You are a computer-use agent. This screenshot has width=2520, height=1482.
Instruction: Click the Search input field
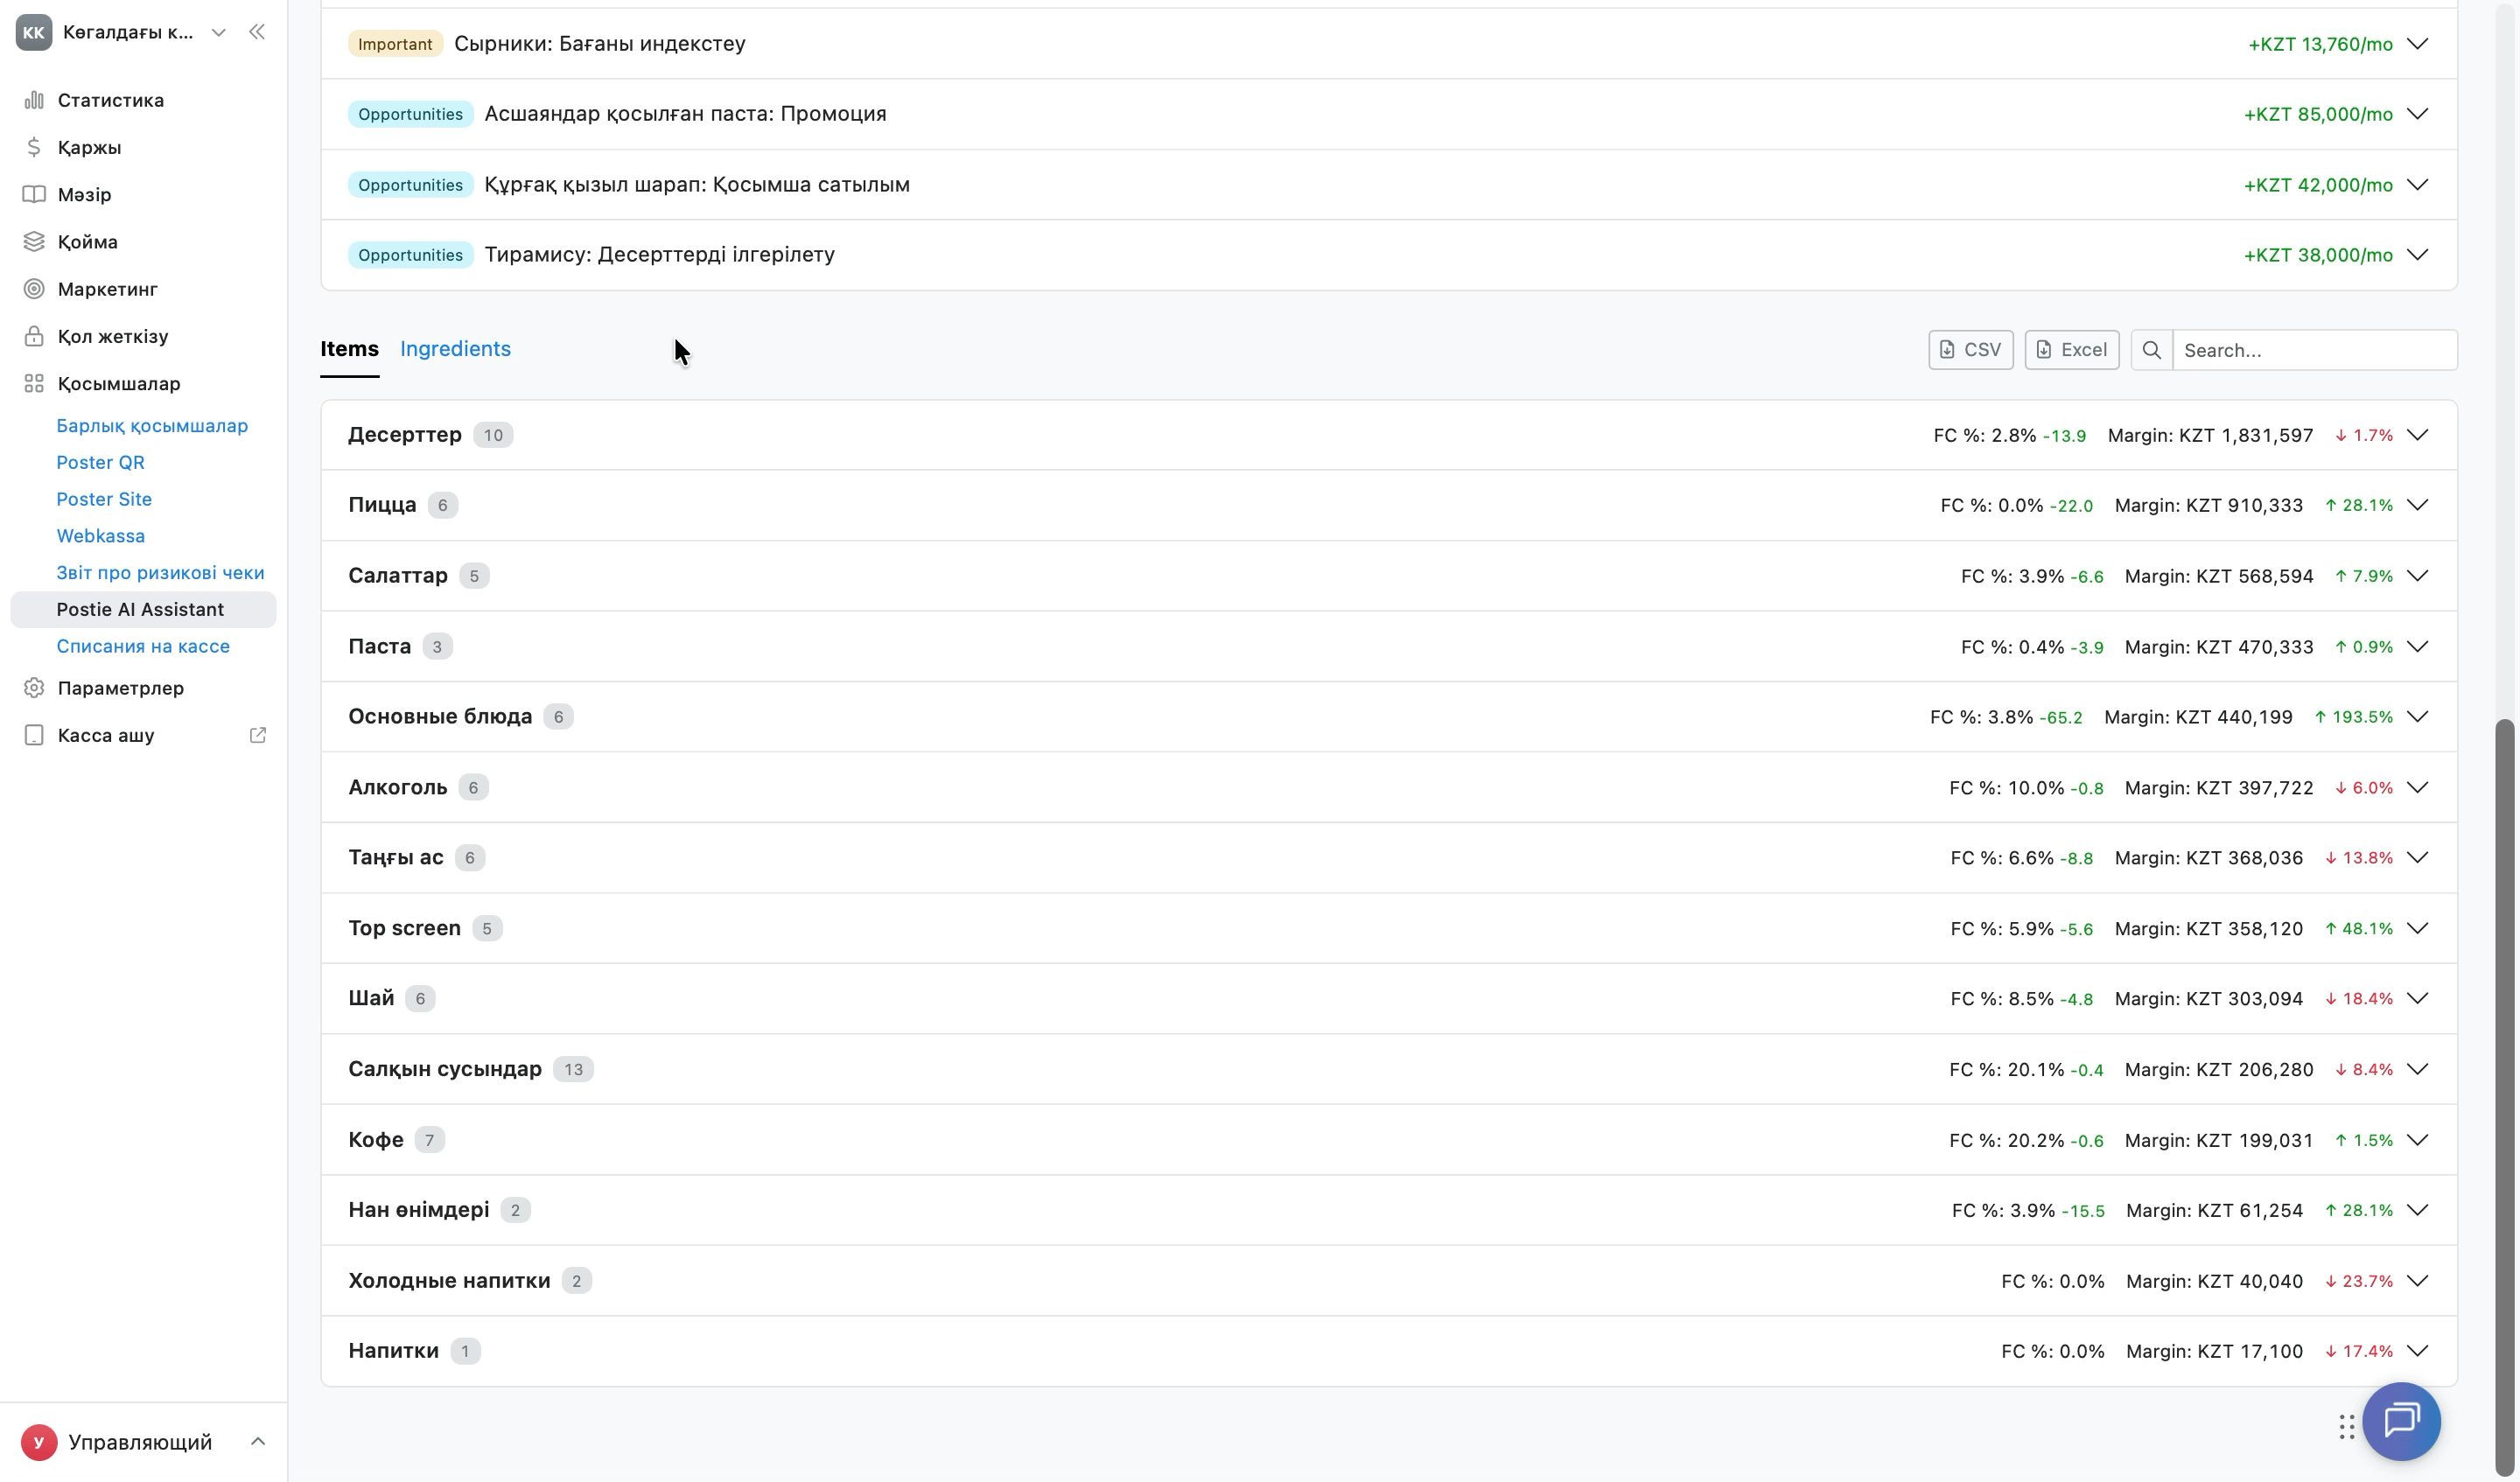(x=2314, y=350)
